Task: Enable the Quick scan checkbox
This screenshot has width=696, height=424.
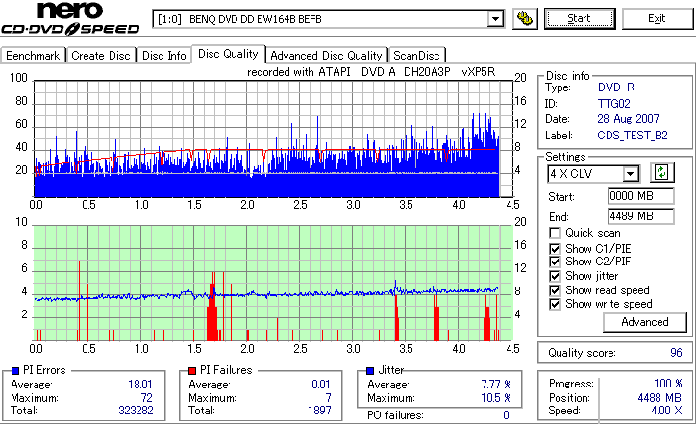Action: tap(555, 233)
